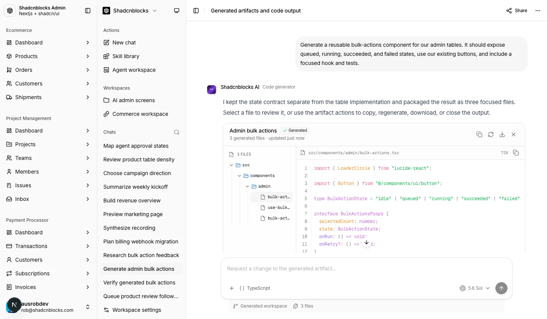Select the use-bulk file in tree
Screen dimensions: 547x319
pos(271,207)
